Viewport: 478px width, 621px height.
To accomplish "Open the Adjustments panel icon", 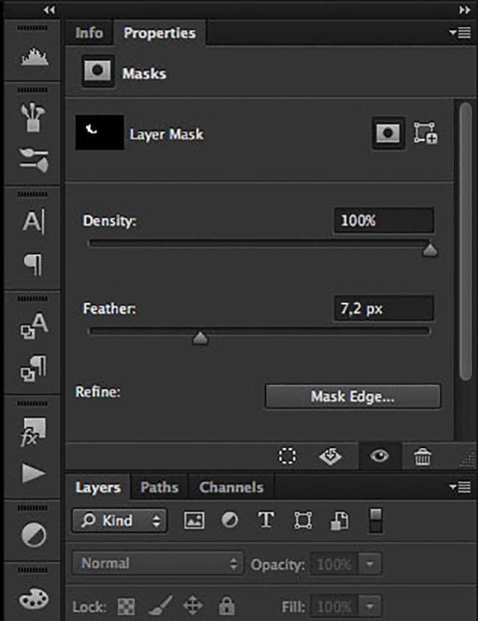I will point(34,535).
